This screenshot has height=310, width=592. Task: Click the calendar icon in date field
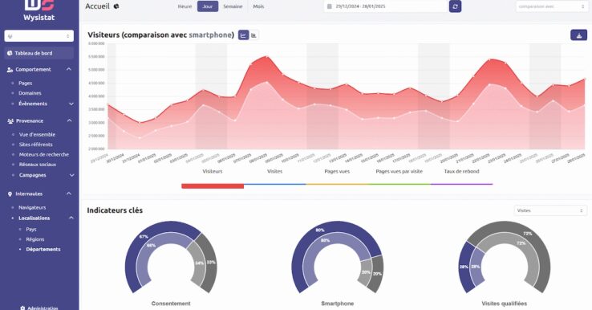pos(329,6)
